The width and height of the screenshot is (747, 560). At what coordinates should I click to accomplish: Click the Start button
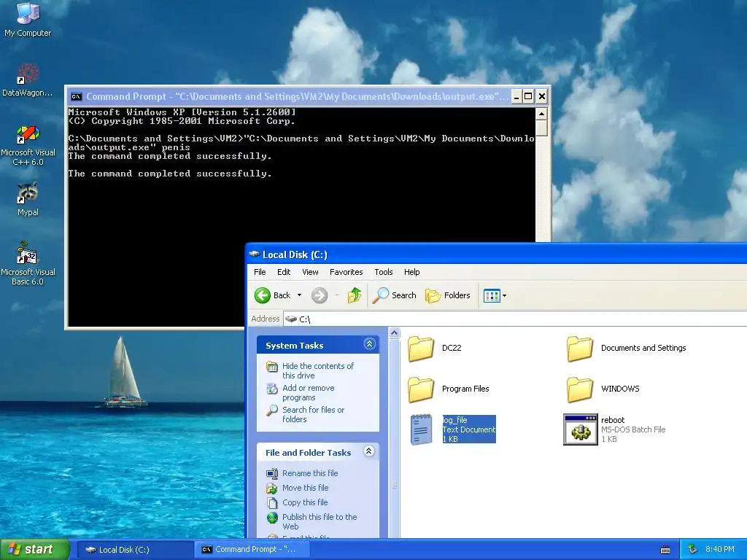tap(35, 550)
